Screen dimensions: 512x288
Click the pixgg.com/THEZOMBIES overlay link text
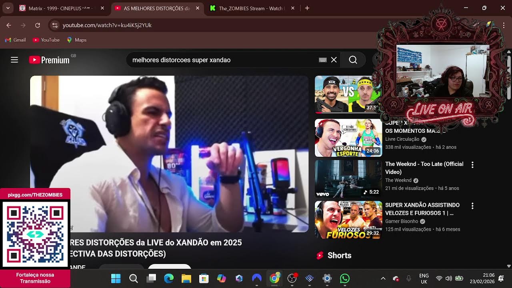pos(35,195)
